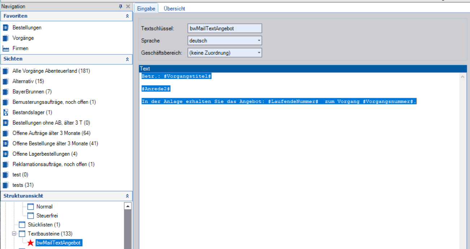Collapse the Textbausteine tree node
This screenshot has height=249, width=470.
point(14,234)
